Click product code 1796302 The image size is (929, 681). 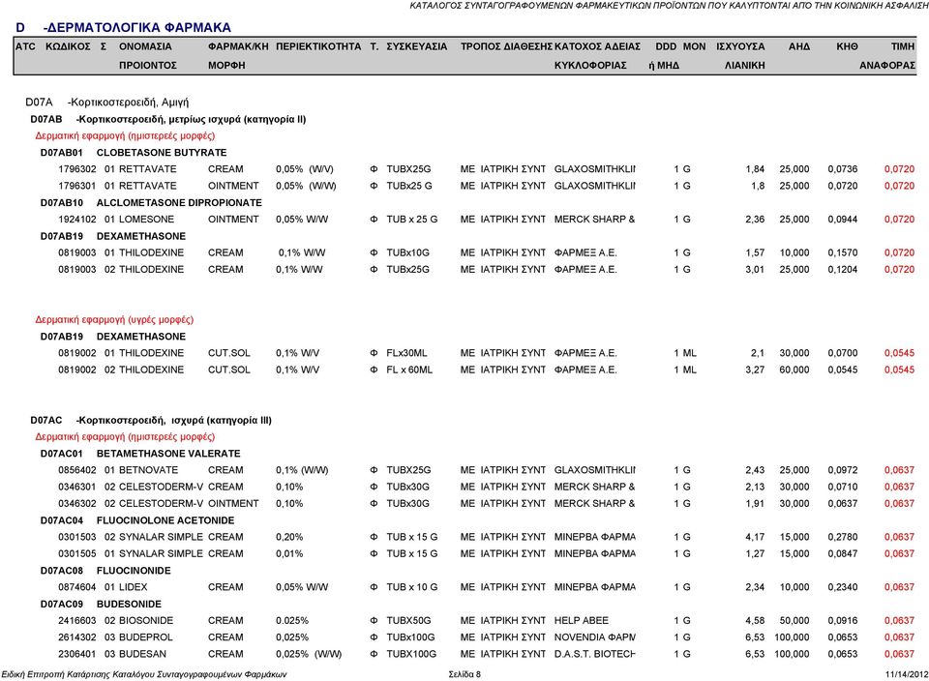(x=77, y=169)
